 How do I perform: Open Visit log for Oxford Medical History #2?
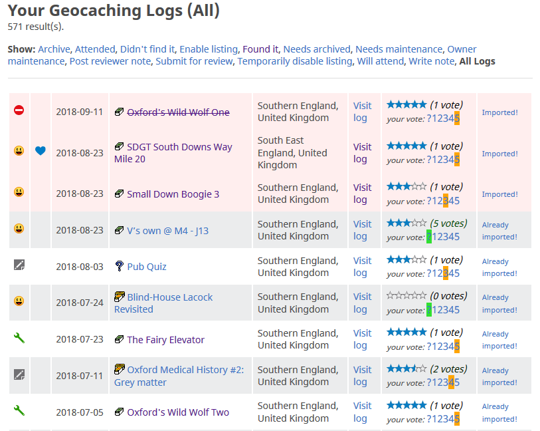pos(362,376)
